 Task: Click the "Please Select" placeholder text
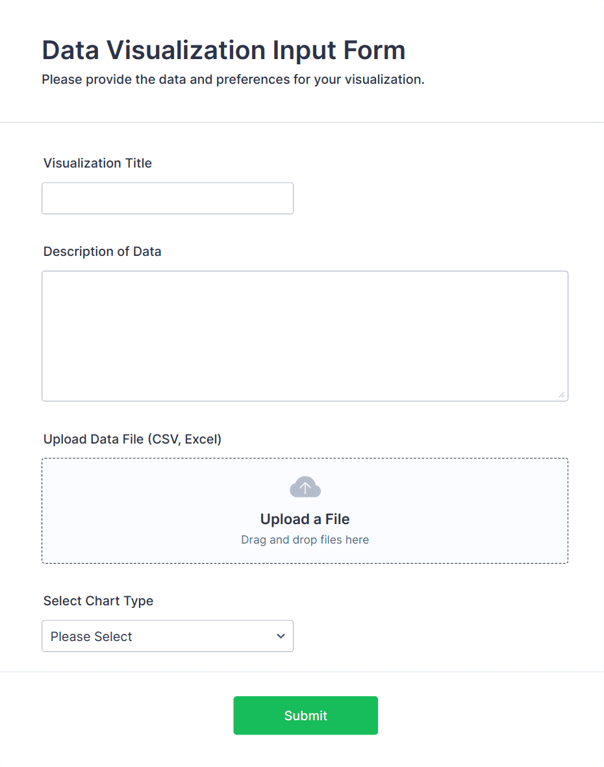pos(92,636)
